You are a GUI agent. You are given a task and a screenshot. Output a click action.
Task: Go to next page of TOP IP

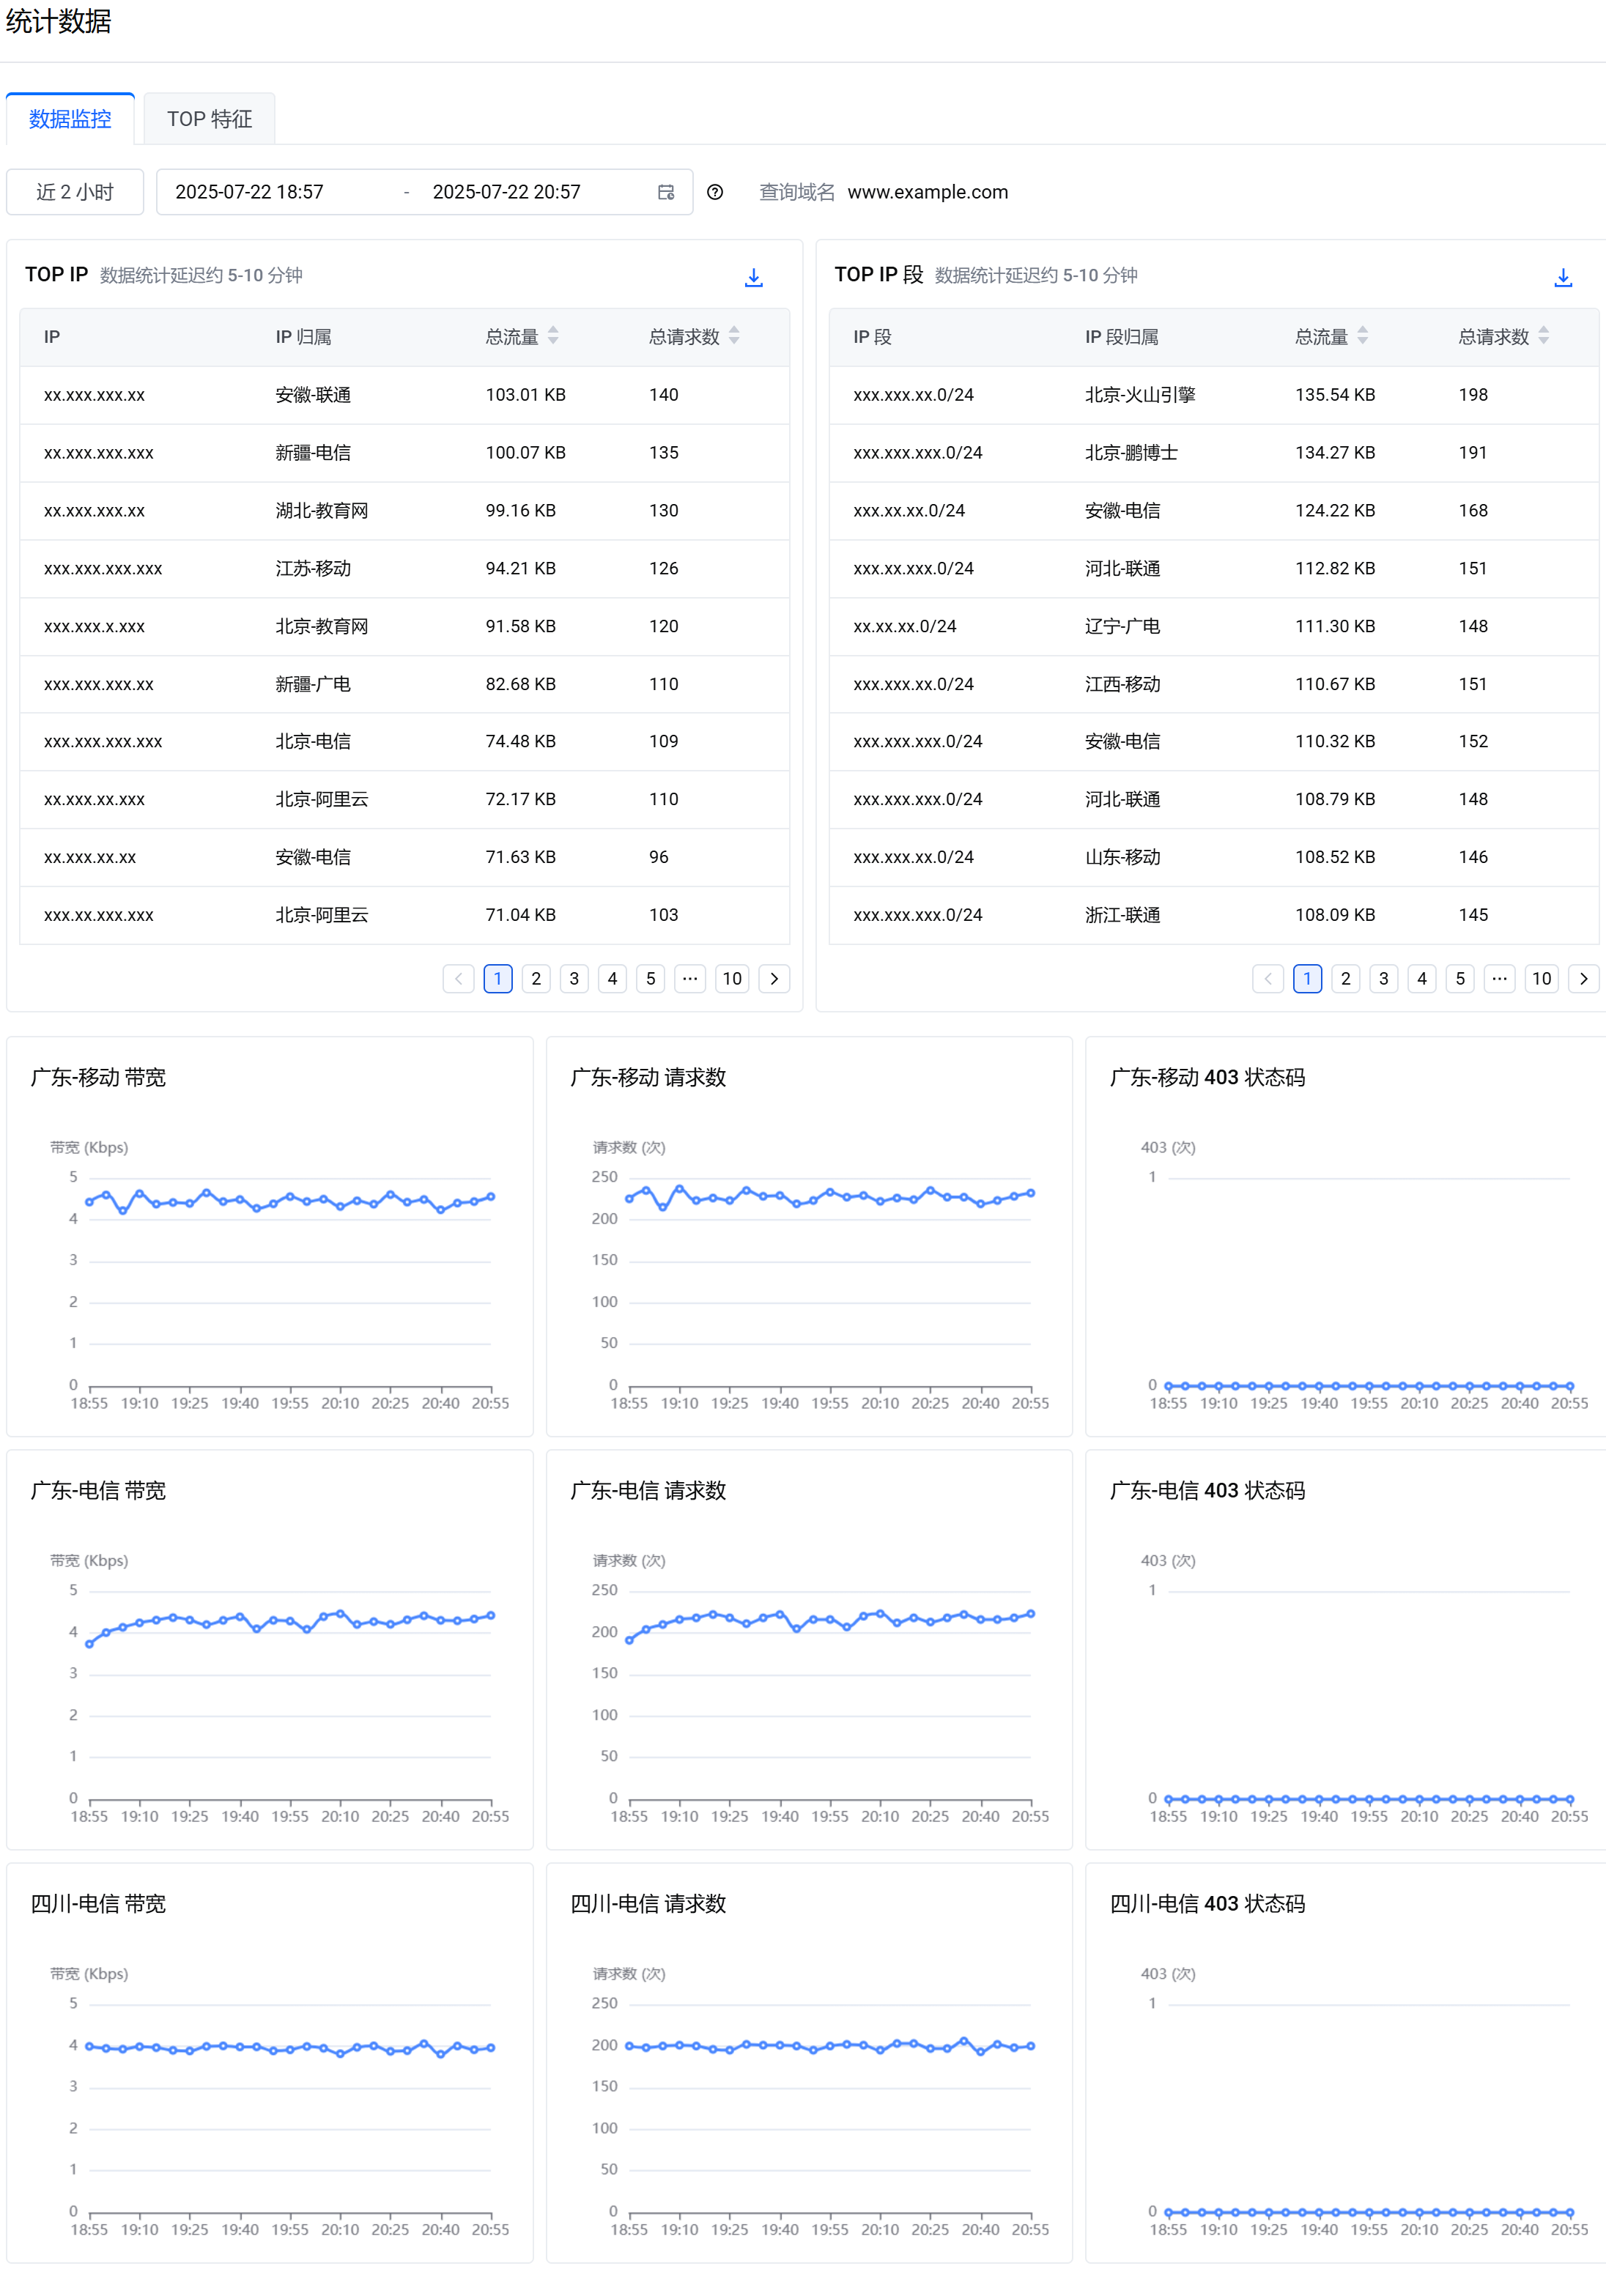(774, 978)
